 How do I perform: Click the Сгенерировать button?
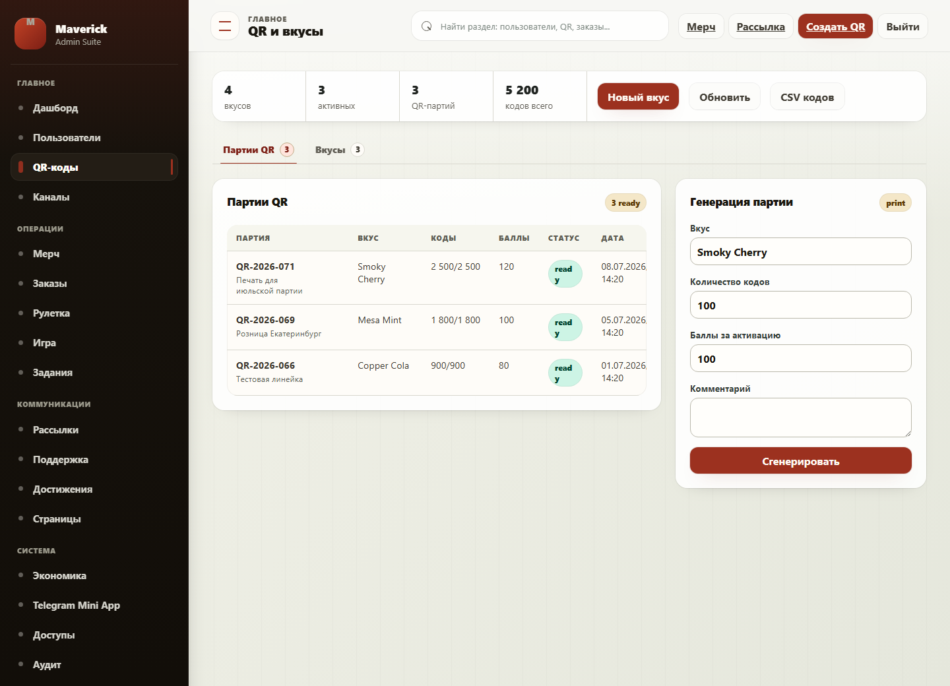[800, 460]
